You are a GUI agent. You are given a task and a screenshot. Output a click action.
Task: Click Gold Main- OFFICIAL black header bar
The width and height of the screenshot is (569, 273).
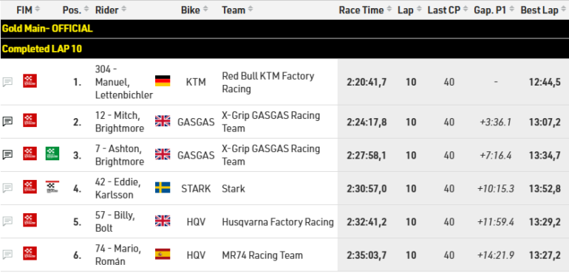[x=284, y=29]
